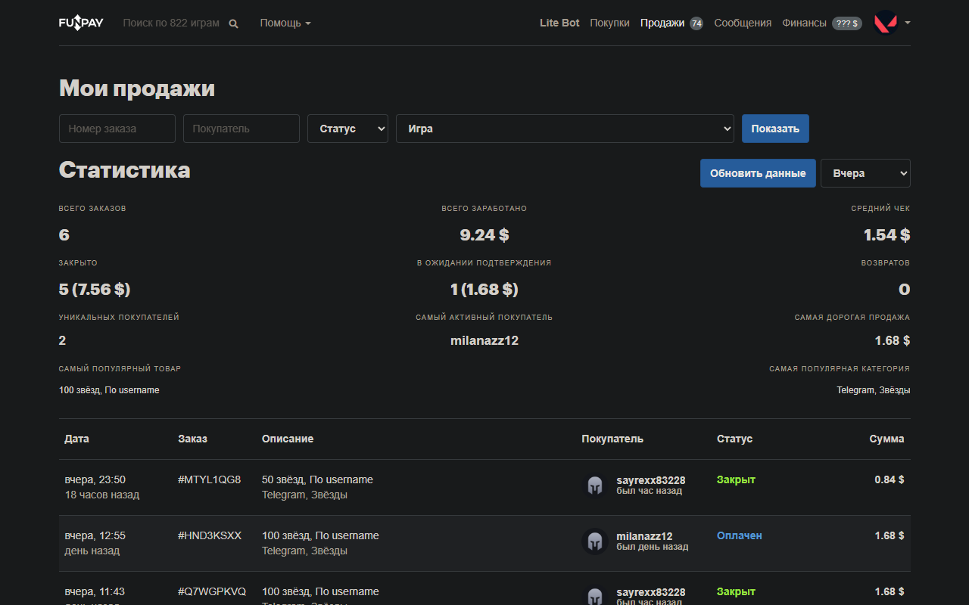Click the average check value 1.54 $
Screen dimensions: 969x605
[x=886, y=235]
